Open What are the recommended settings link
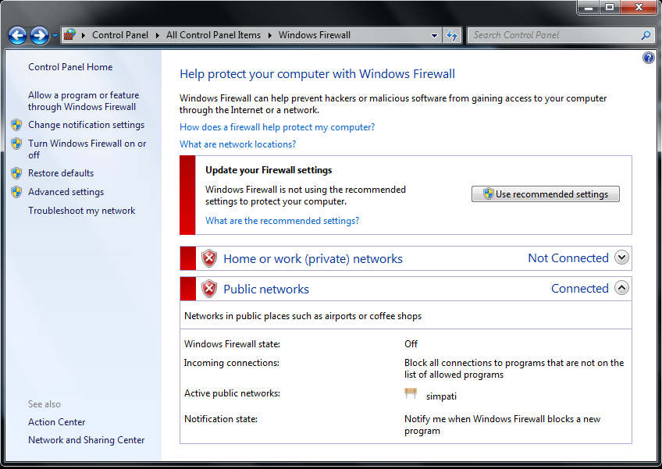The image size is (662, 469). (282, 221)
